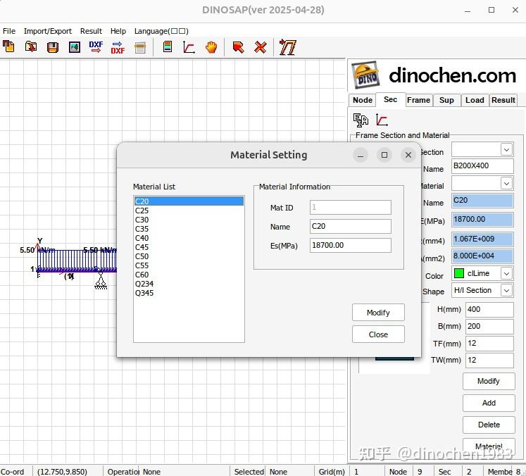
Task: Click the EA section icon in Sec panel
Action: click(361, 120)
